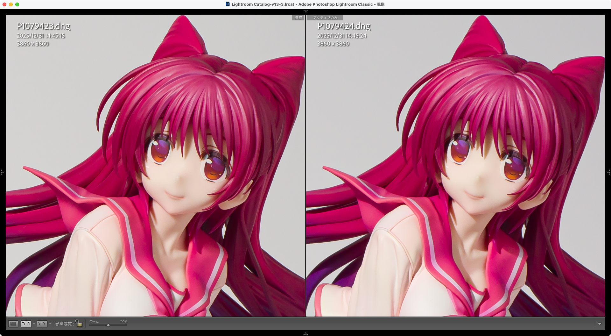Screen dimensions: 611x336
Task: Open the dropdown arrow beside the R A button
Action: coord(34,324)
